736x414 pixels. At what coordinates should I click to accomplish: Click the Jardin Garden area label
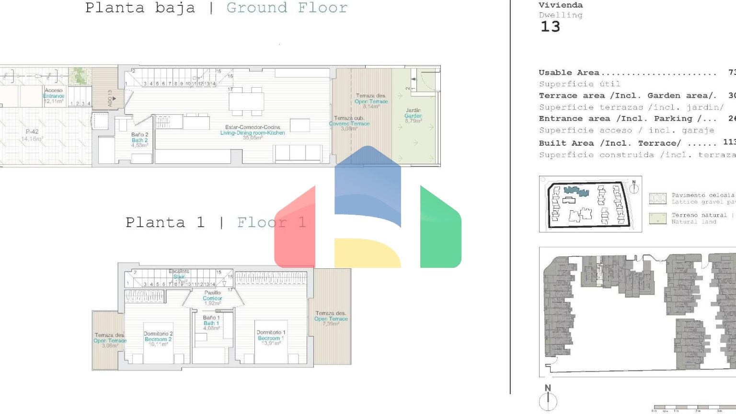pyautogui.click(x=413, y=115)
